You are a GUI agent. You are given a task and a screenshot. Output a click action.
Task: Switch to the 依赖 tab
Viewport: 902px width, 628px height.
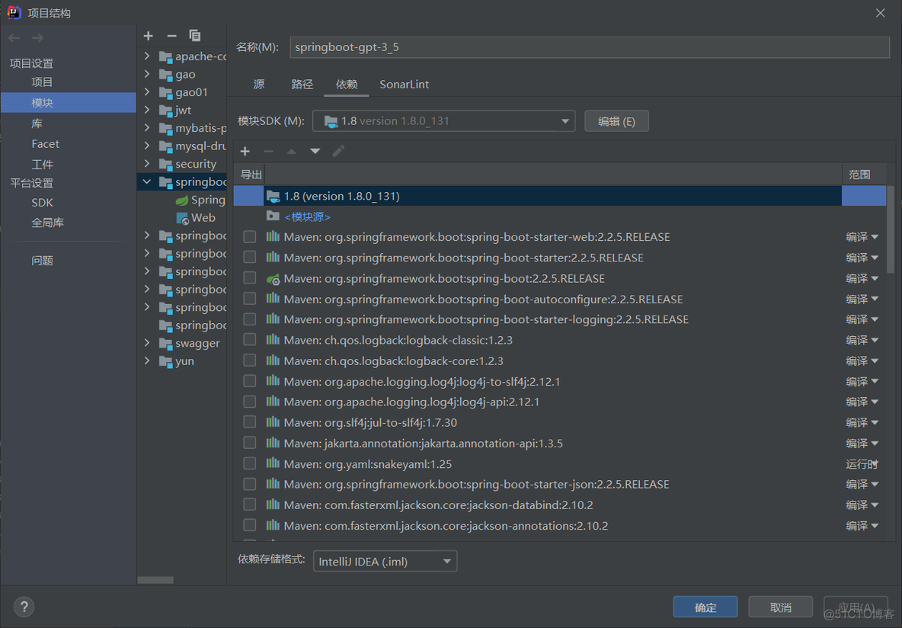click(x=347, y=85)
